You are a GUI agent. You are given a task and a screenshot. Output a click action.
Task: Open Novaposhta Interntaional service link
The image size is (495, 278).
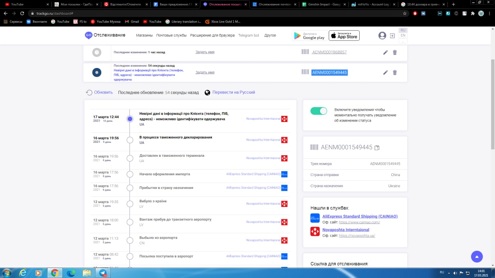click(346, 230)
